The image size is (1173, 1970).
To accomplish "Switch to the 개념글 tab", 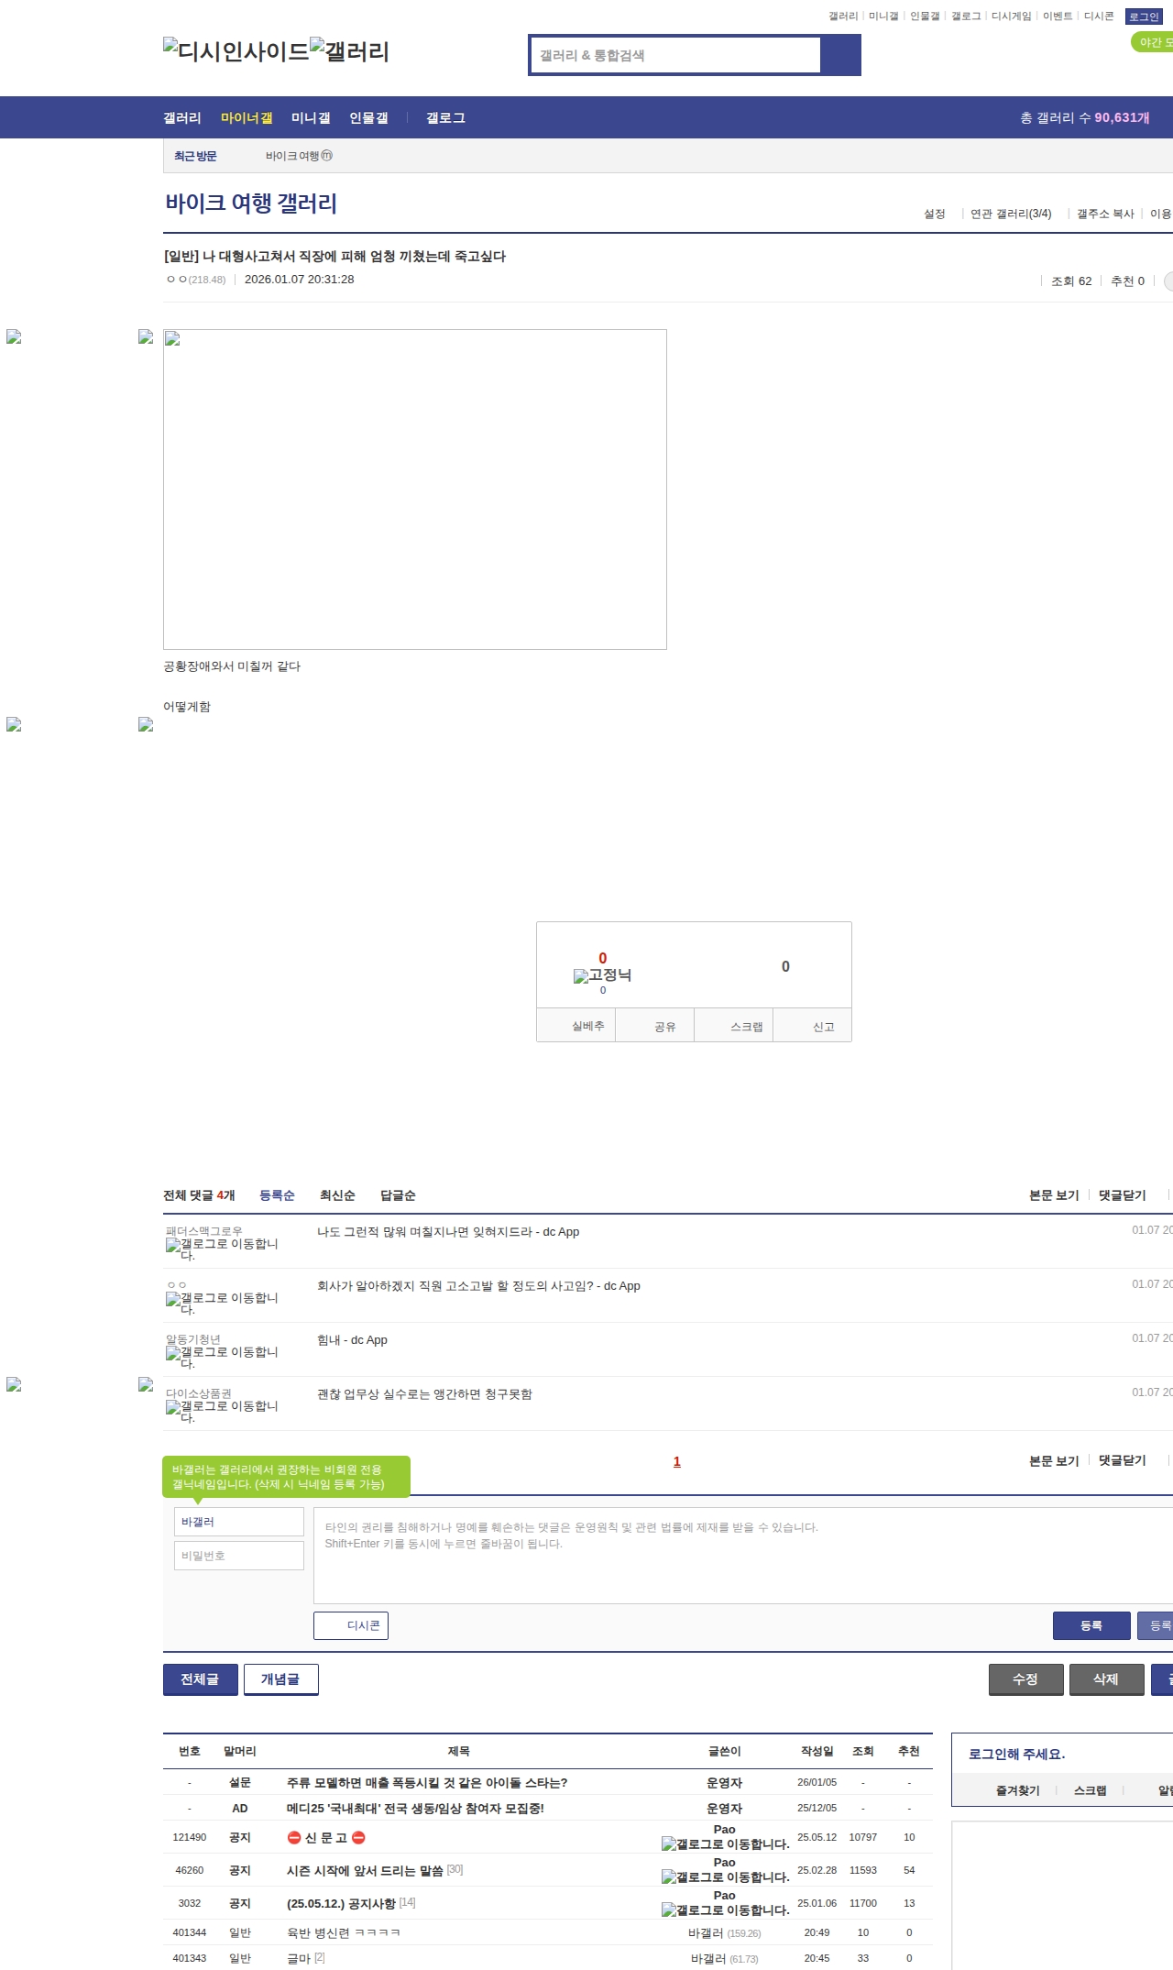I will coord(281,1679).
